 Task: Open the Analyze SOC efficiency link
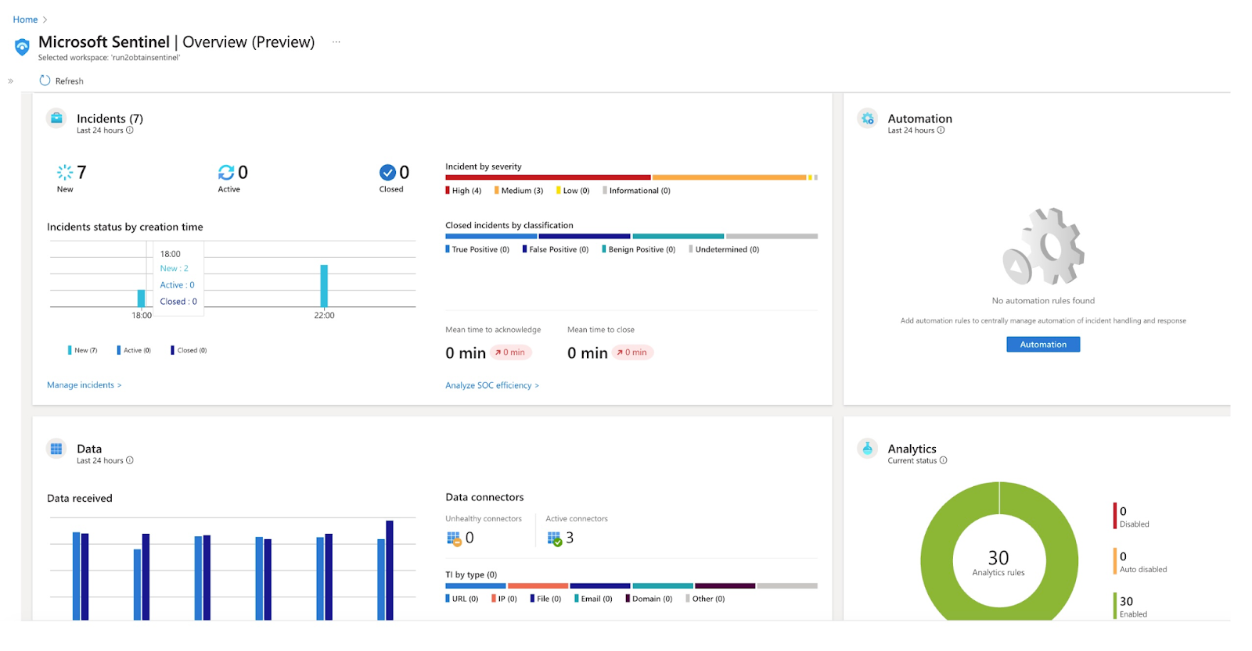[x=492, y=385]
